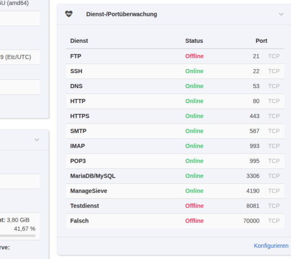Select the IMAP service name
This screenshot has height=259, width=291.
[77, 146]
